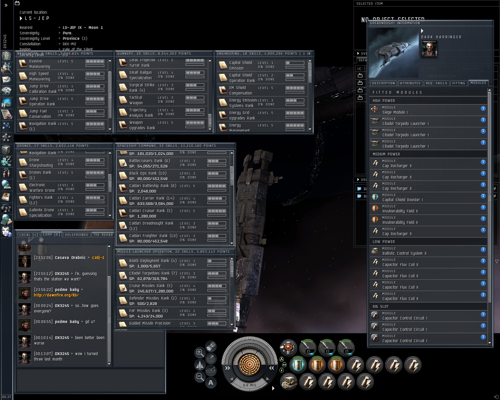Click the czdj-1 link in corp chat

click(98, 258)
